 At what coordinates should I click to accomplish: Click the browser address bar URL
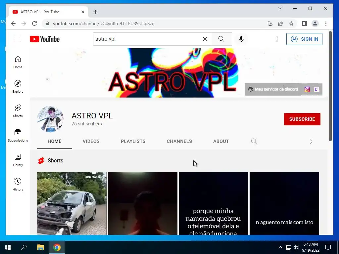point(104,23)
